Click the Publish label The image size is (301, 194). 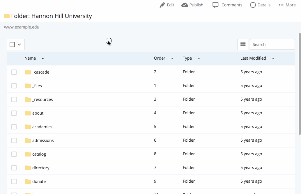click(x=196, y=5)
